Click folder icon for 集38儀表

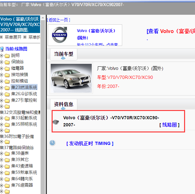[x=7, y=154]
